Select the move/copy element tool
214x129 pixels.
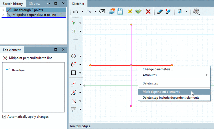74,84
